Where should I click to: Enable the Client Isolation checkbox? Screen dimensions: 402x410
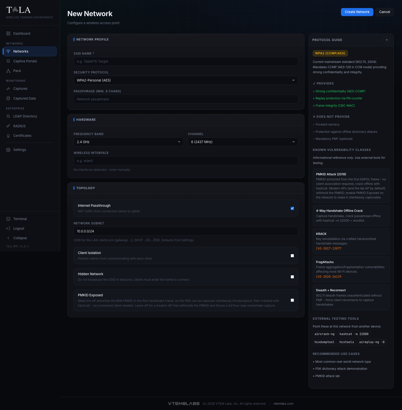[292, 256]
